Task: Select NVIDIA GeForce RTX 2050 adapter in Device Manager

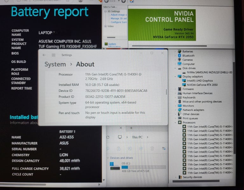Action: coord(202,85)
